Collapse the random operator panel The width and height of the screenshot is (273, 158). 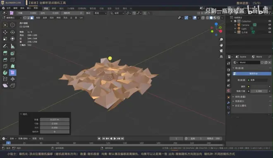21,114
